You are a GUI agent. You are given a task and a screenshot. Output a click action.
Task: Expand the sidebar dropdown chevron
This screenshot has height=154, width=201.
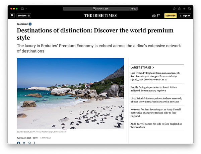point(26,9)
